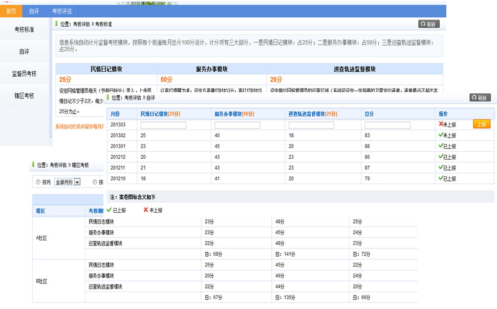Click the 总分 input field for 201303
Screen dimensions: 497x309
coord(387,125)
